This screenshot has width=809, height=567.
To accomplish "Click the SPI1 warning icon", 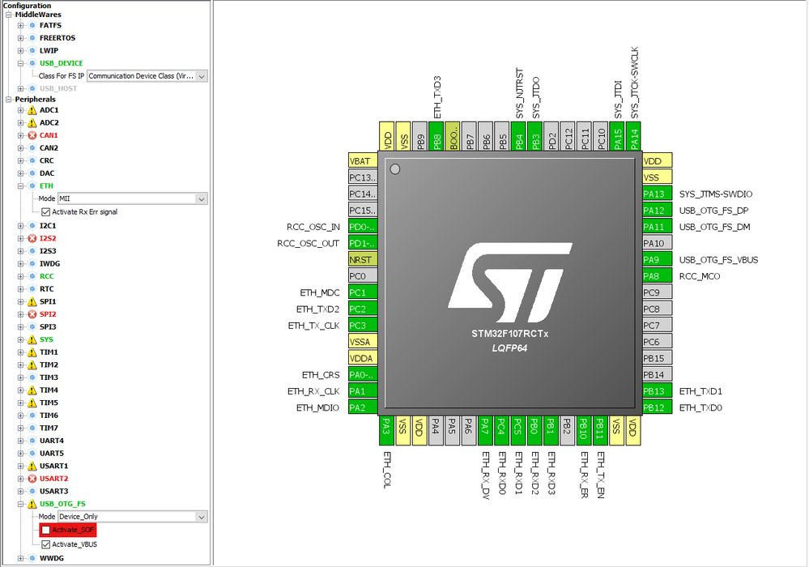I will (x=32, y=302).
